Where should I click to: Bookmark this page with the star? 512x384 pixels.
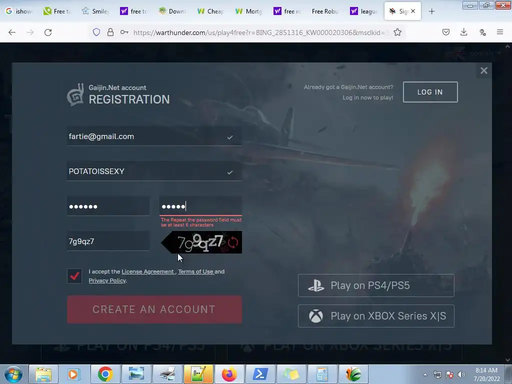point(397,32)
